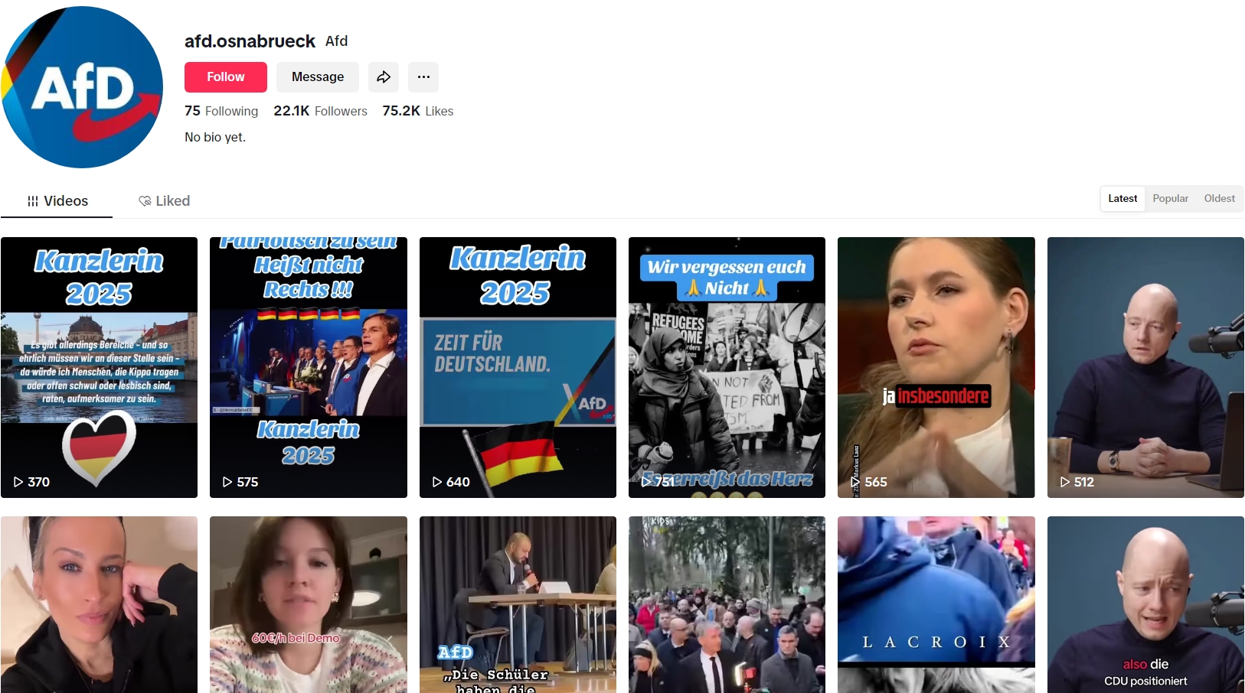The width and height of the screenshot is (1245, 693).
Task: Click the grid icon beside Videos
Action: point(33,201)
